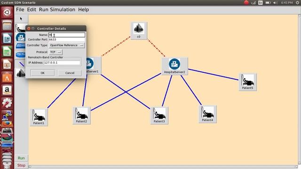Click the Stop button
Viewport: 301px width, 169px height.
click(21, 165)
